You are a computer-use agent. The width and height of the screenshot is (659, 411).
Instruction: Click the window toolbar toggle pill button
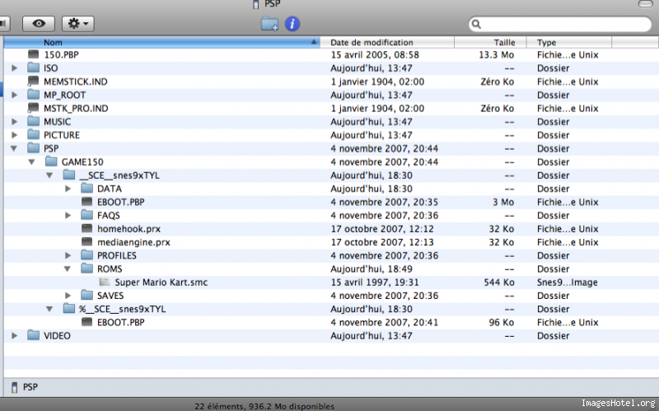coord(646,4)
